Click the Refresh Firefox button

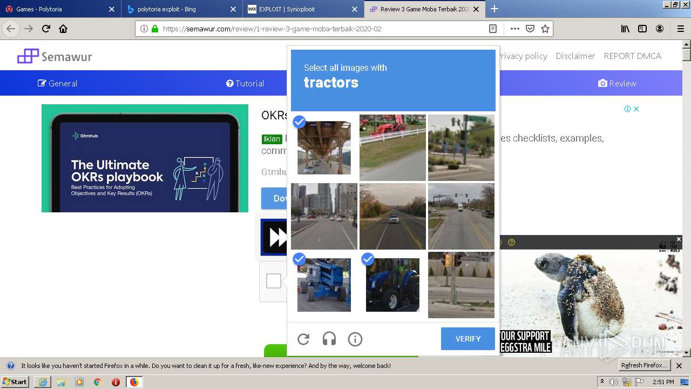tap(643, 366)
